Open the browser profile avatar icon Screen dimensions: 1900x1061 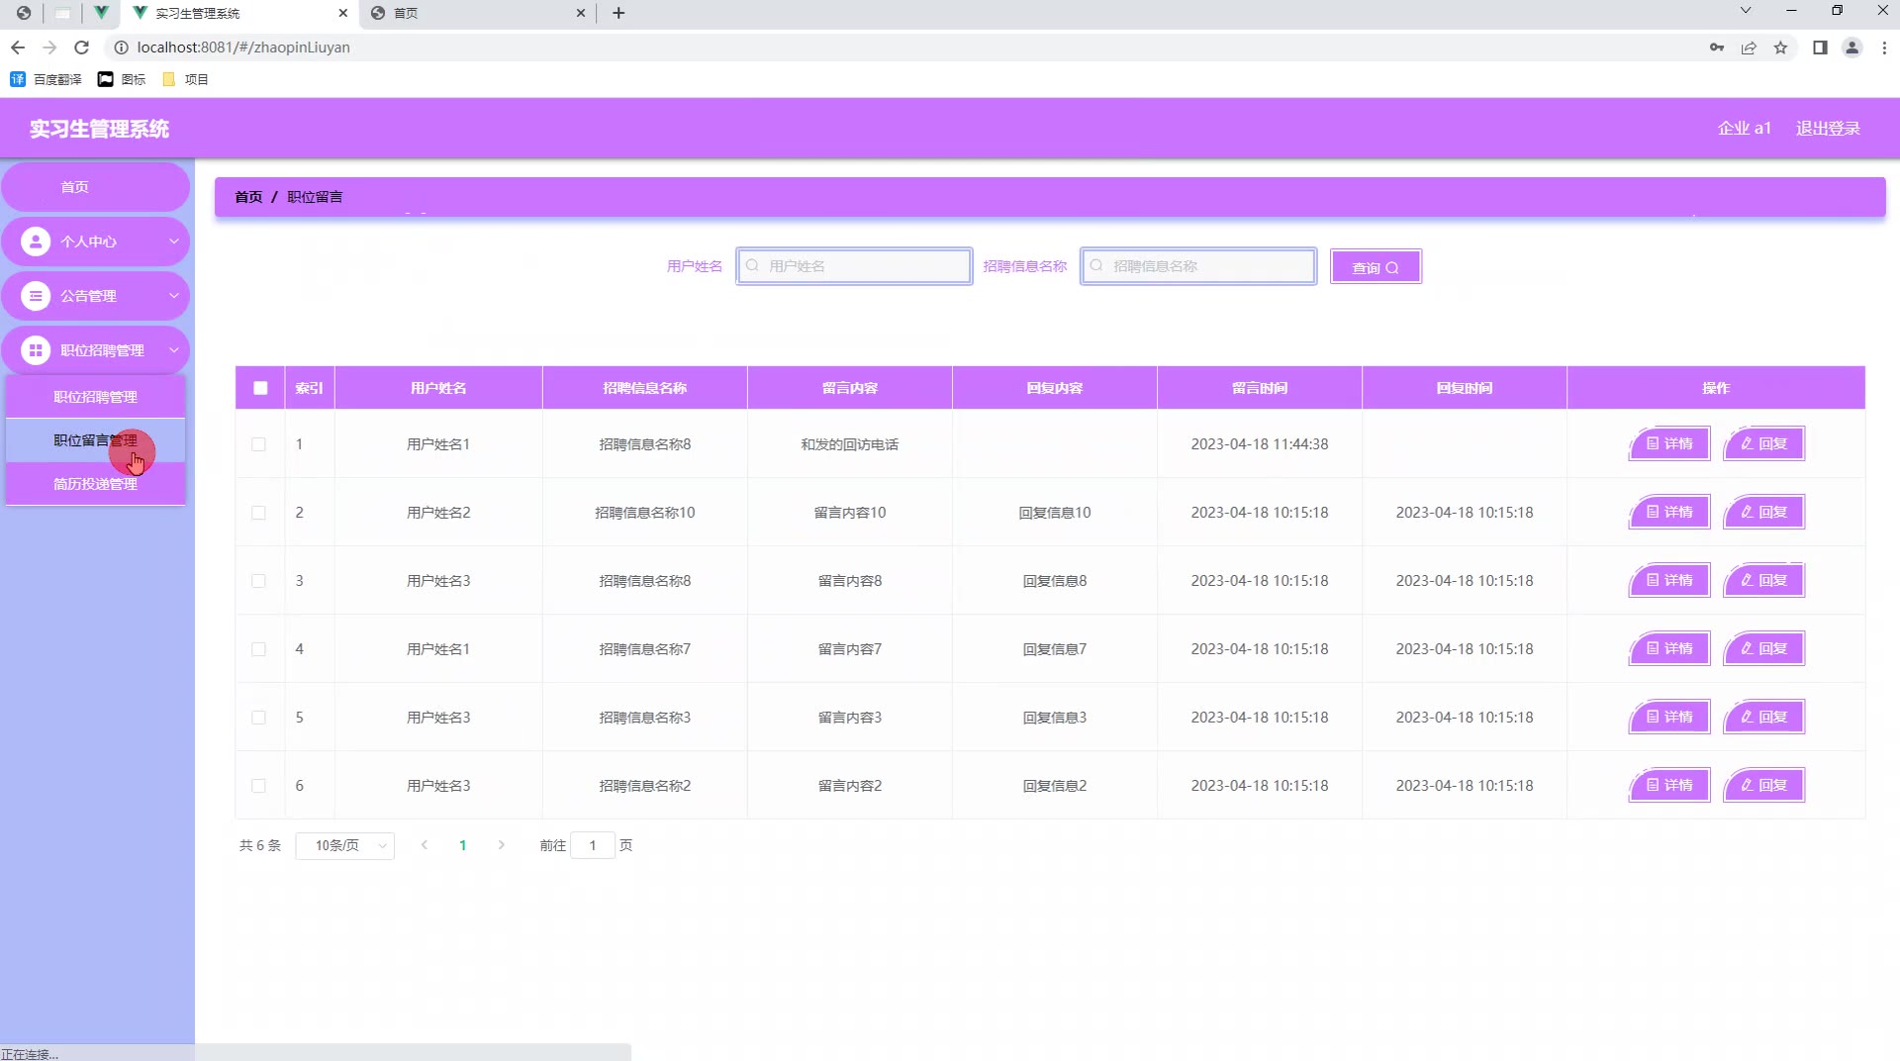[x=1852, y=48]
